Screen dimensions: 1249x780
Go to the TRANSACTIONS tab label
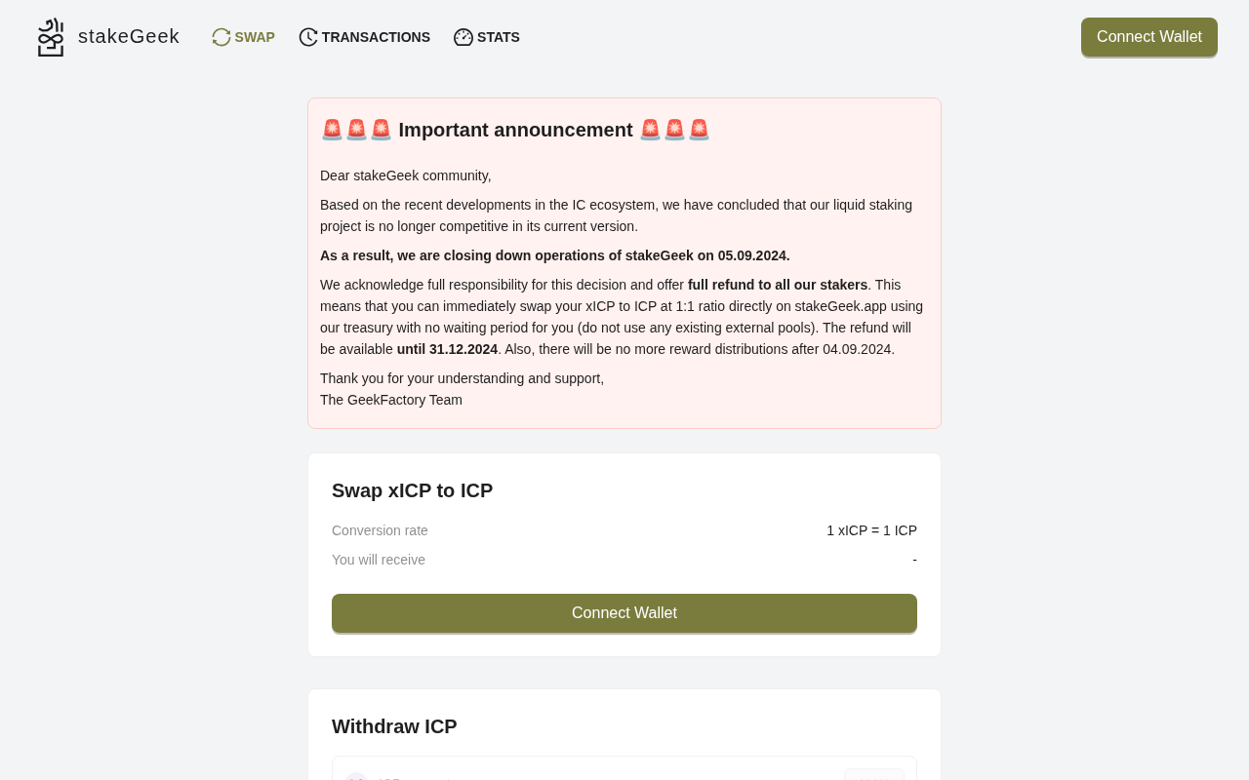coord(376,37)
